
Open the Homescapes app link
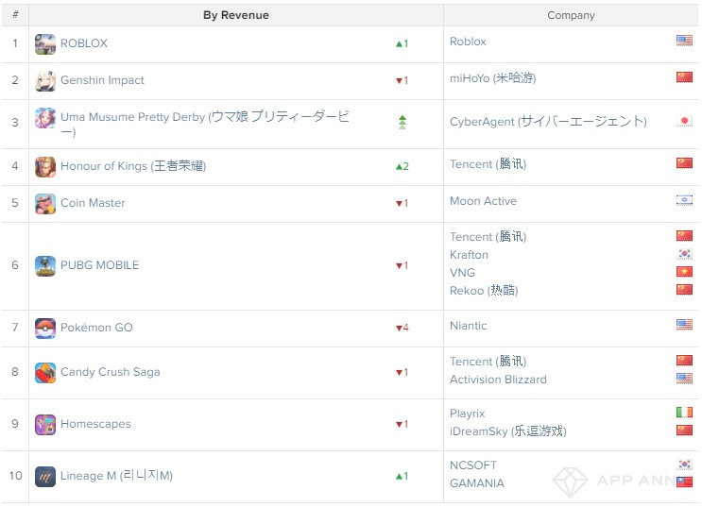tap(95, 424)
